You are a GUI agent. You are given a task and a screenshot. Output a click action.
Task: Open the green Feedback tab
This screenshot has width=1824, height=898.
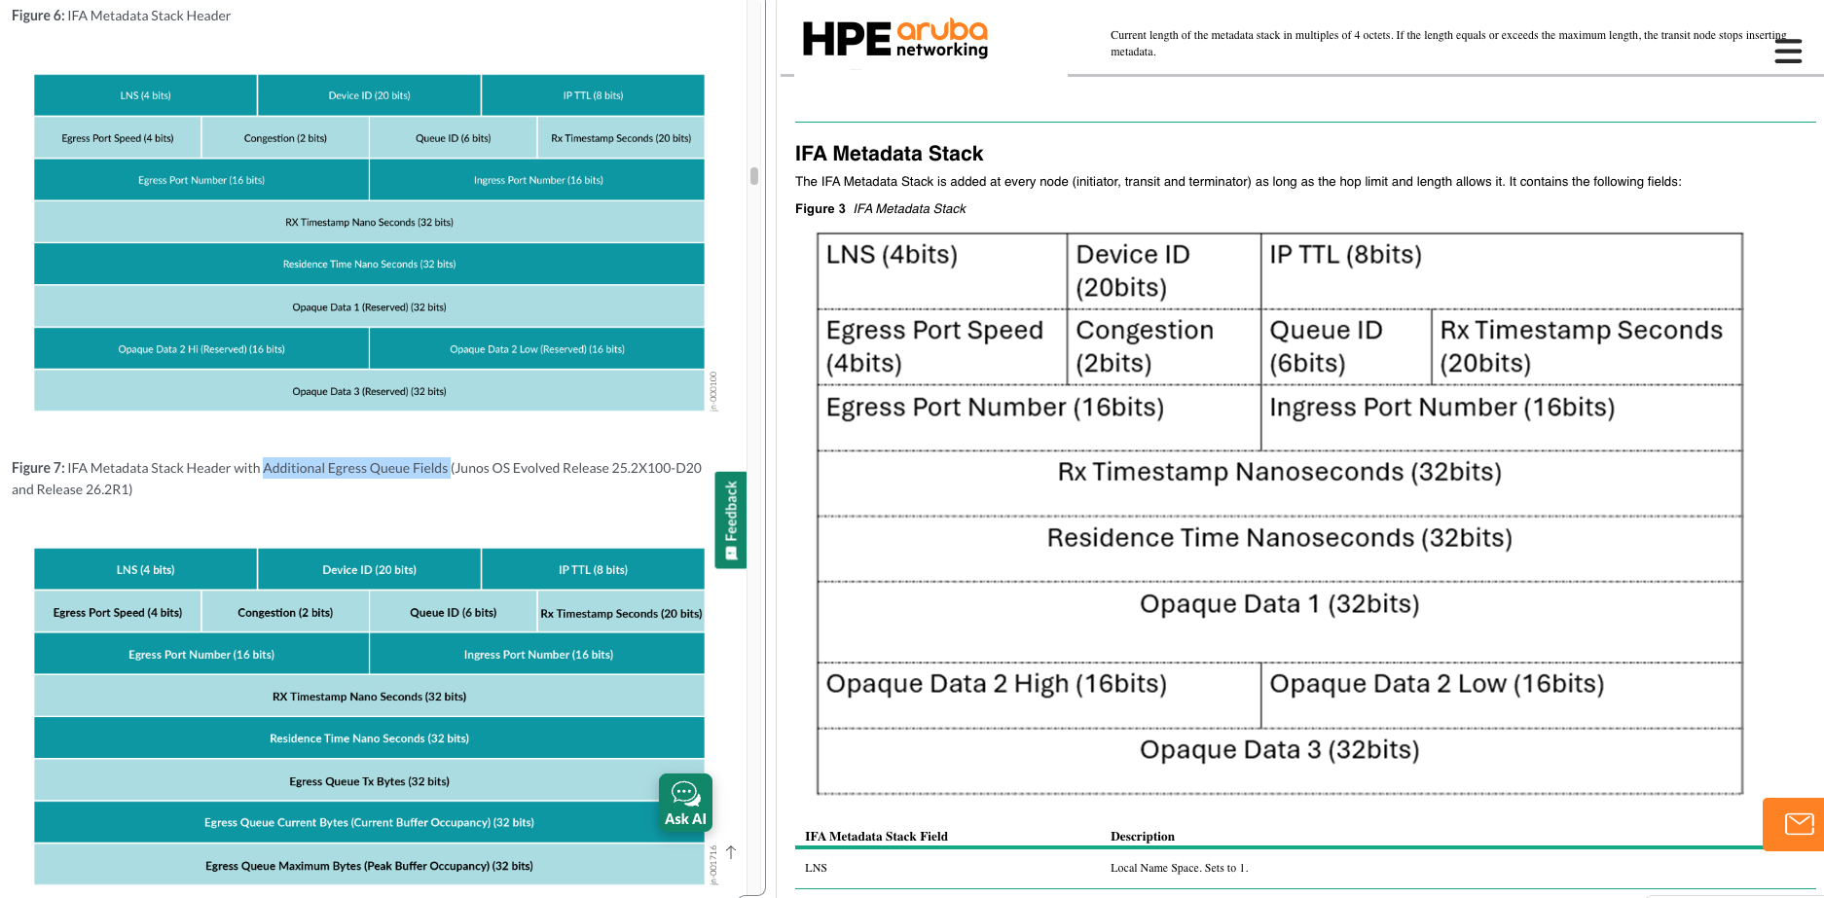730,520
